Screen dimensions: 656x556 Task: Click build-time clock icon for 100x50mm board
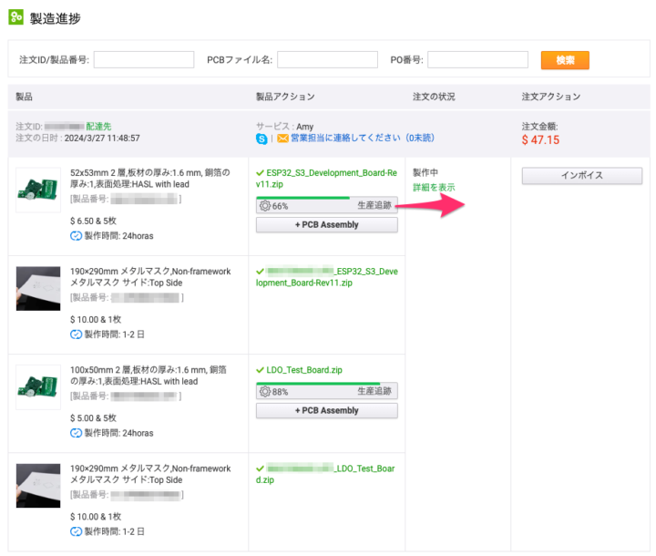tap(76, 433)
